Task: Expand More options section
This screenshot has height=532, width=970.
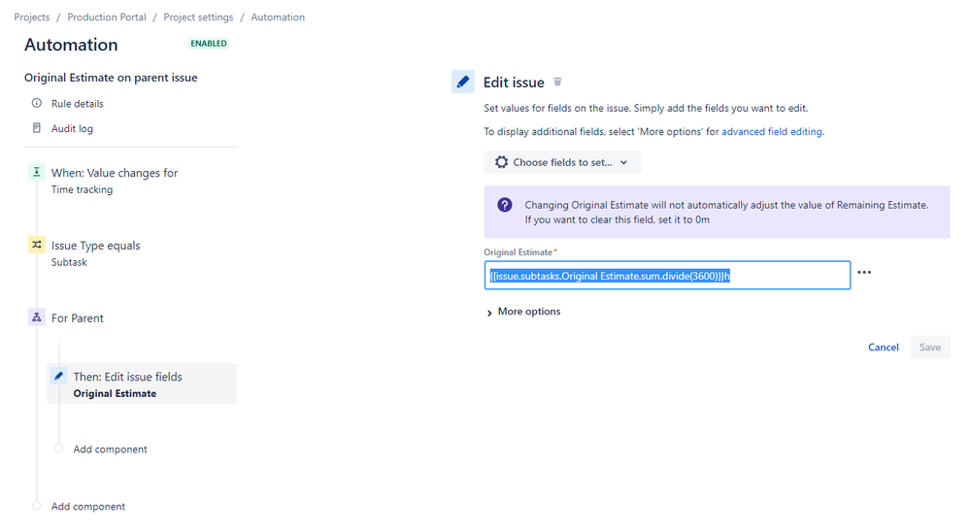Action: 523,312
